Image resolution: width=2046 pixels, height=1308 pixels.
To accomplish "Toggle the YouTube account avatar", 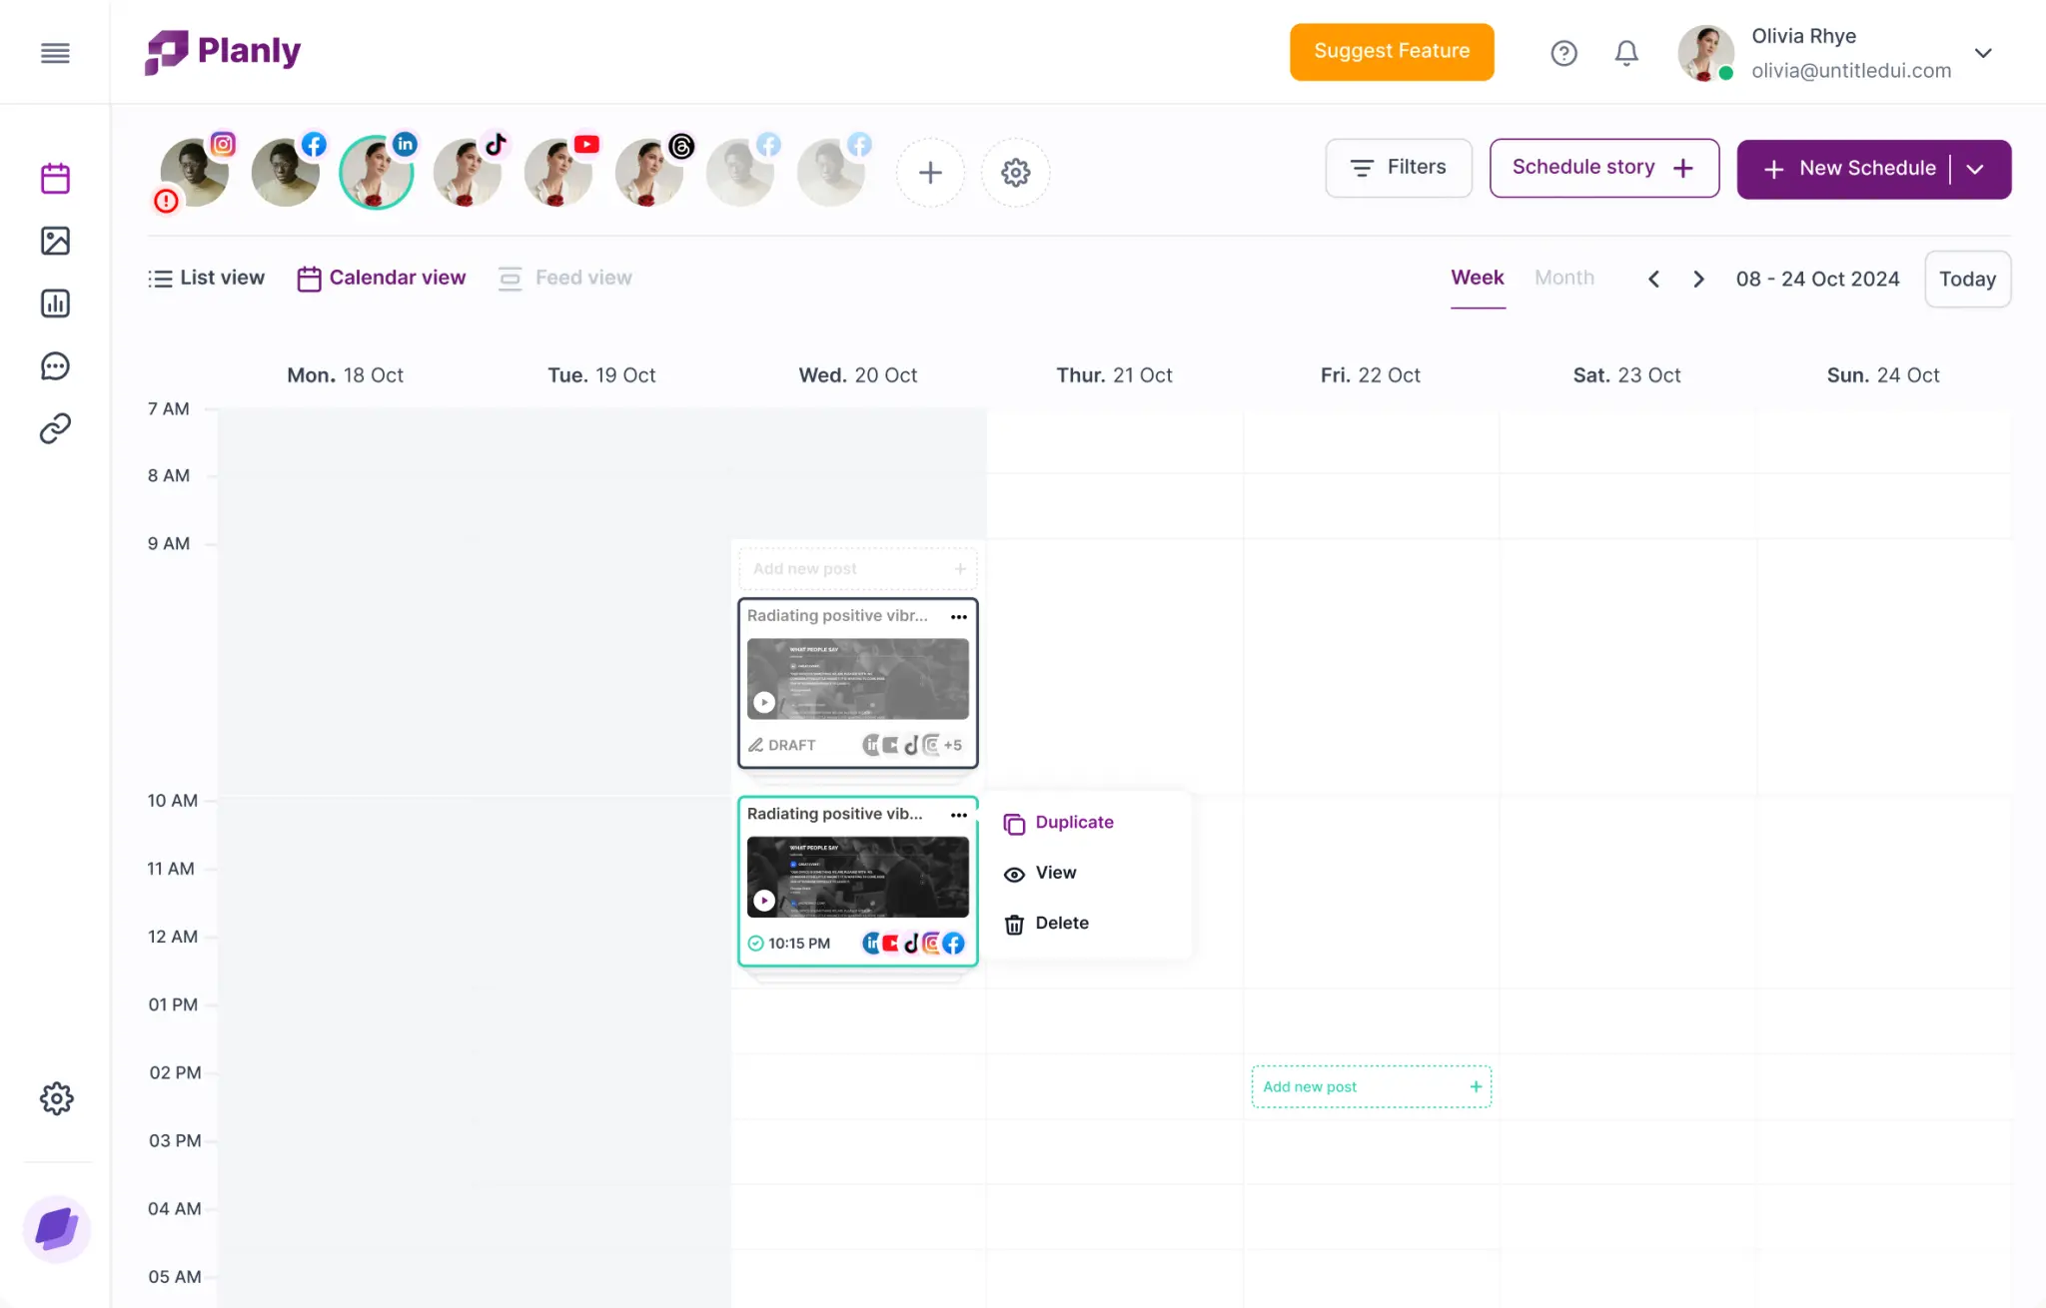I will (558, 173).
